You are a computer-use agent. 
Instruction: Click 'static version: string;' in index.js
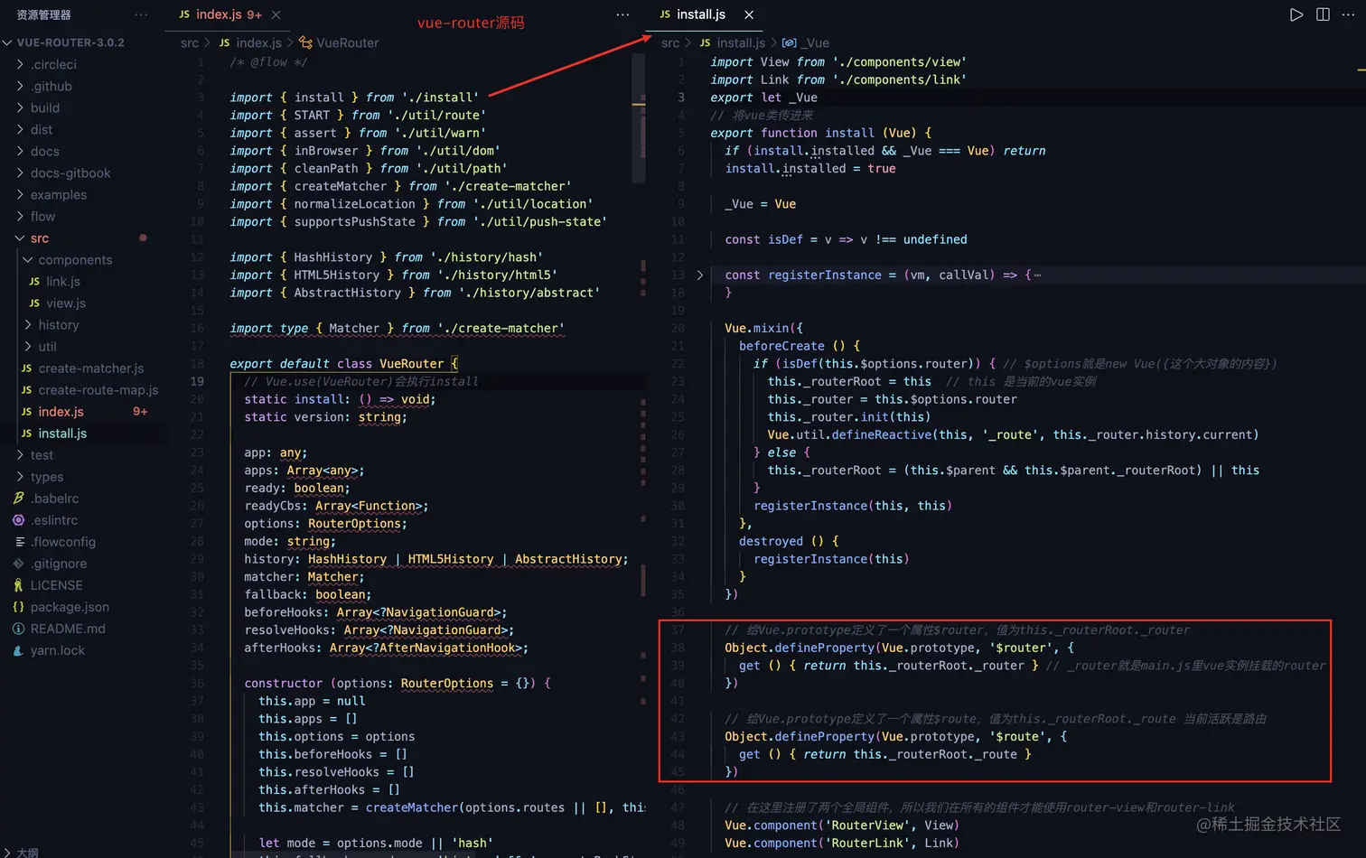(x=325, y=417)
